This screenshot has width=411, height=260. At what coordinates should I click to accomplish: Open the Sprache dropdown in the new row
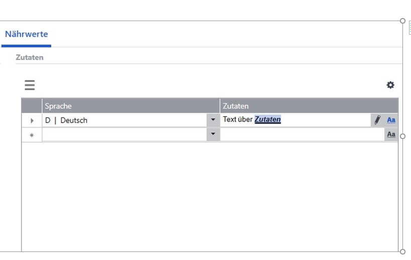(x=213, y=135)
